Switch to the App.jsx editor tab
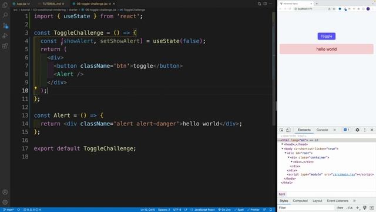 [21, 4]
